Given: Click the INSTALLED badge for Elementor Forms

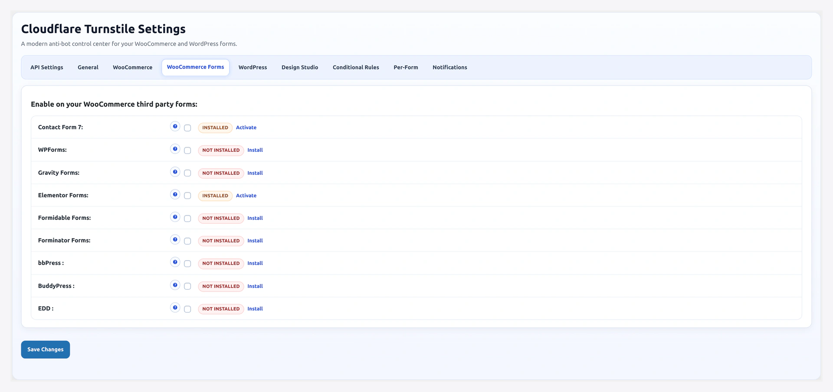Looking at the screenshot, I should pos(215,196).
